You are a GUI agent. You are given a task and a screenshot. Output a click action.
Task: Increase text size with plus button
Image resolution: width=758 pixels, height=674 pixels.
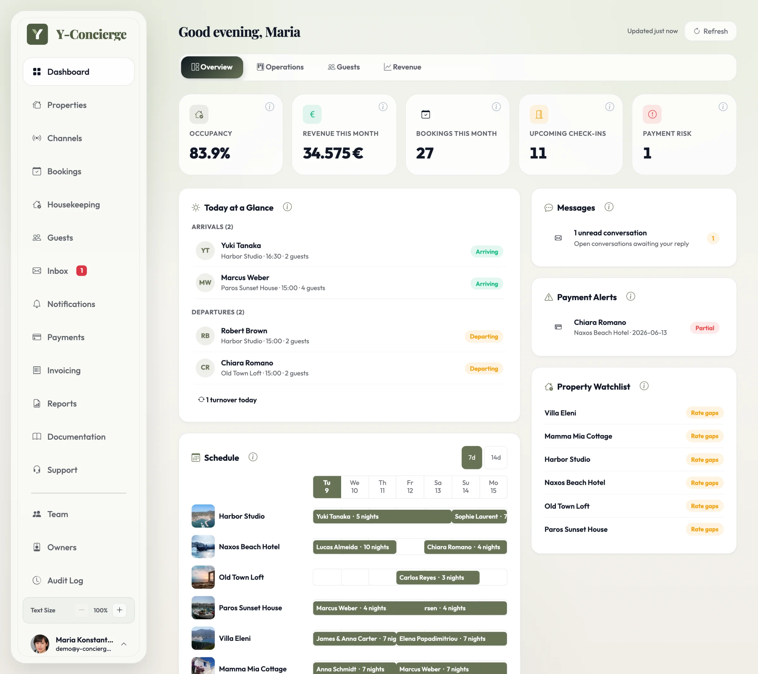(x=119, y=610)
